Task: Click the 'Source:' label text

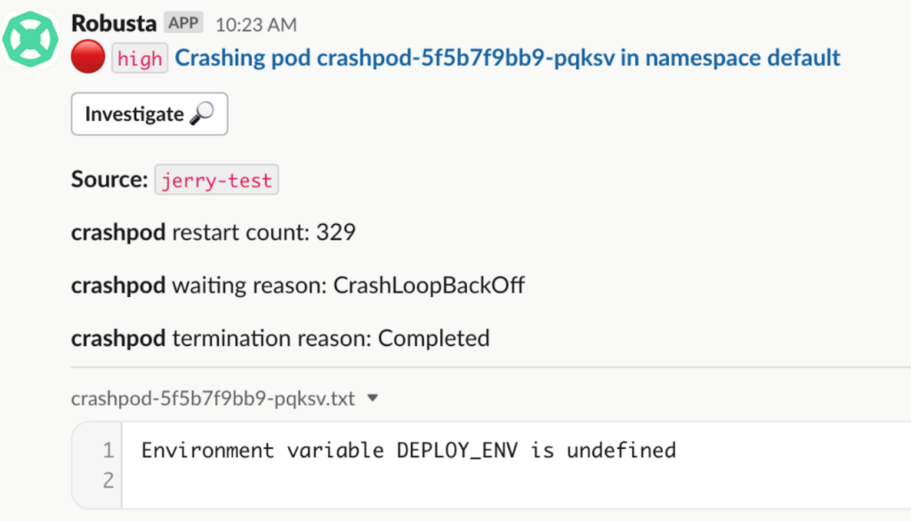Action: pos(109,180)
